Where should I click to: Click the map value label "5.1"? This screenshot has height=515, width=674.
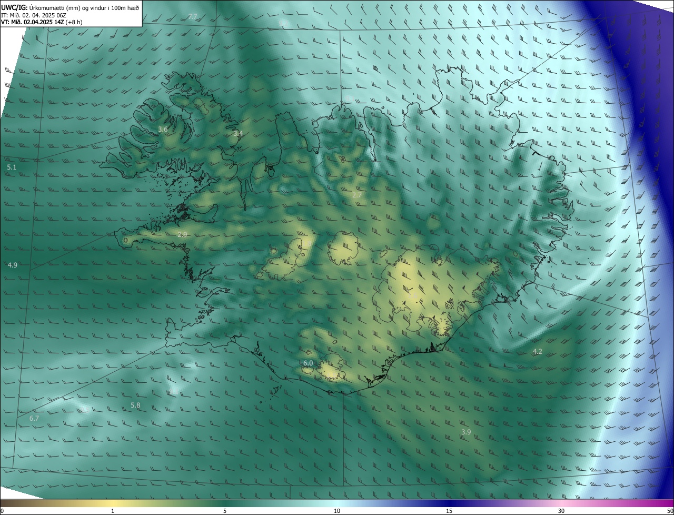[12, 167]
